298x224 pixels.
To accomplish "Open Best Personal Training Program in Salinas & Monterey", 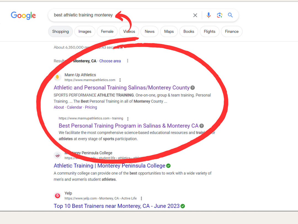I will tap(129, 126).
